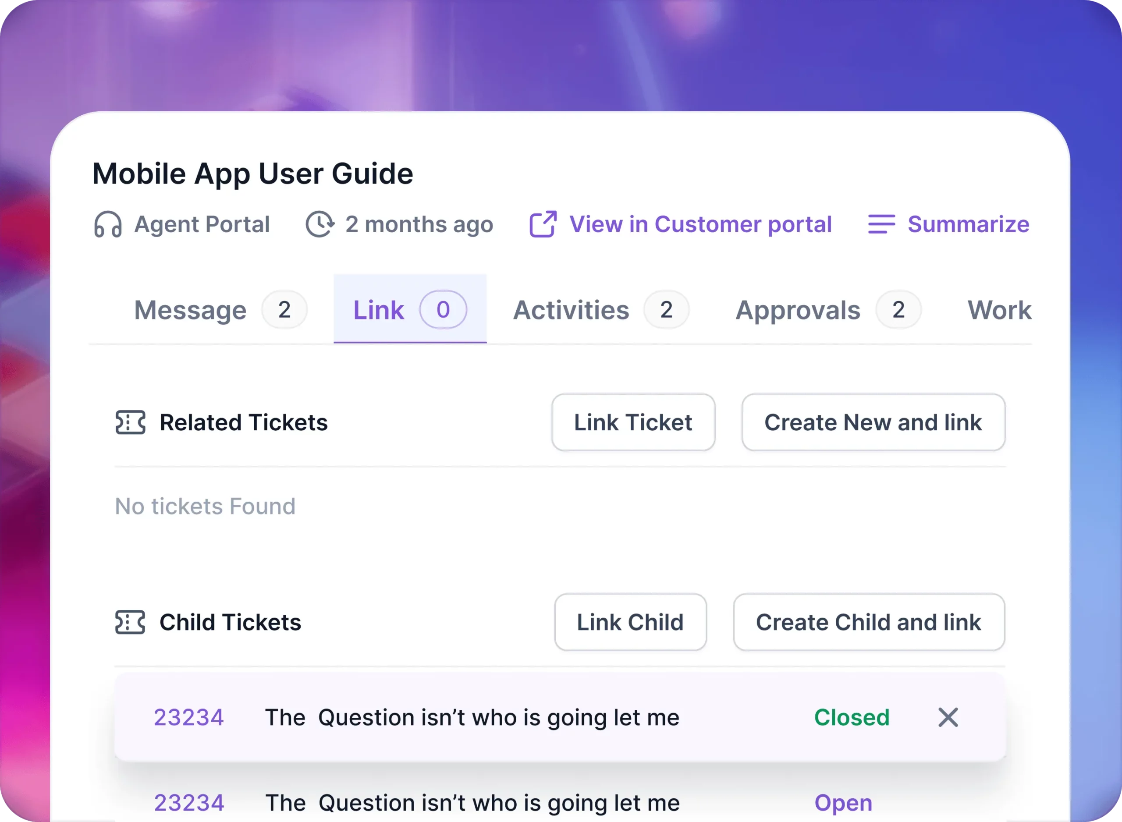
Task: Click the external link icon before View in Customer portal
Action: [542, 224]
